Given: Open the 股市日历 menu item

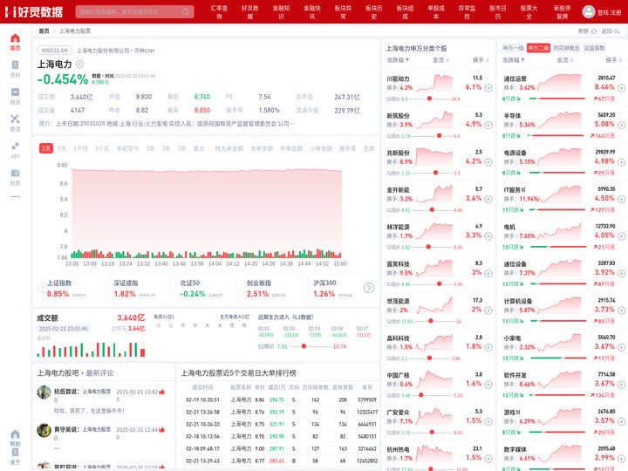Looking at the screenshot, I should 498,11.
